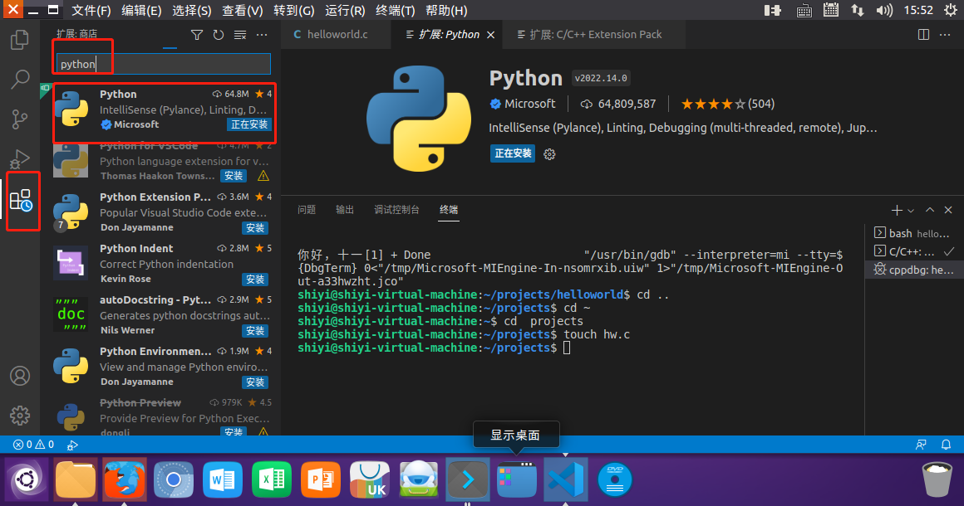This screenshot has width=964, height=506.
Task: Open the system power menu icon
Action: click(x=951, y=11)
